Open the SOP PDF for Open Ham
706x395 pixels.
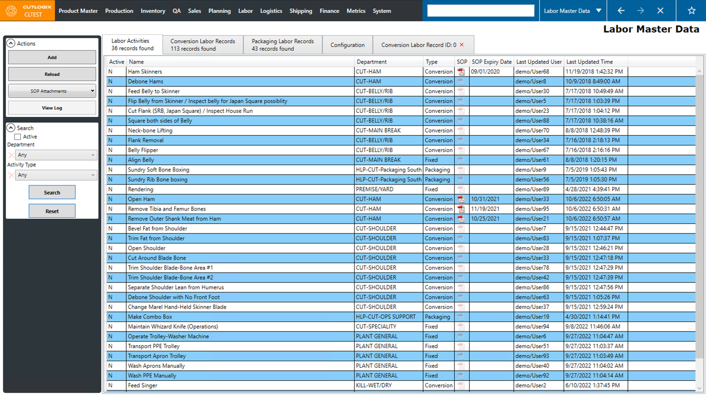coord(461,199)
